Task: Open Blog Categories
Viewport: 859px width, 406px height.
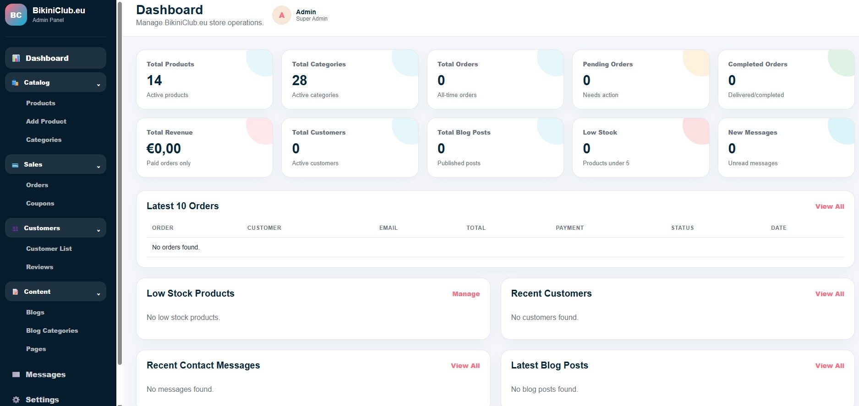Action: click(52, 330)
